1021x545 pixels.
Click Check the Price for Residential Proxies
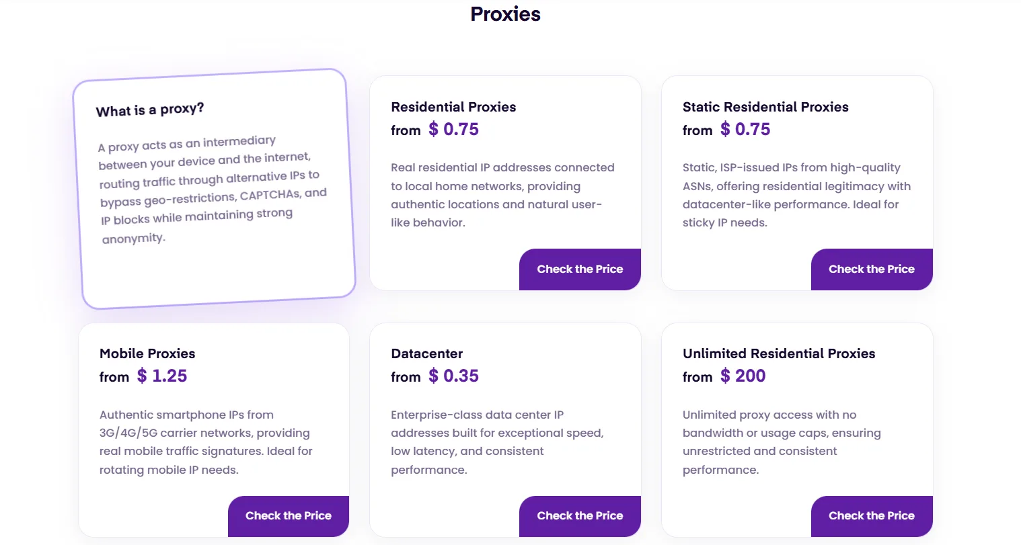click(579, 269)
